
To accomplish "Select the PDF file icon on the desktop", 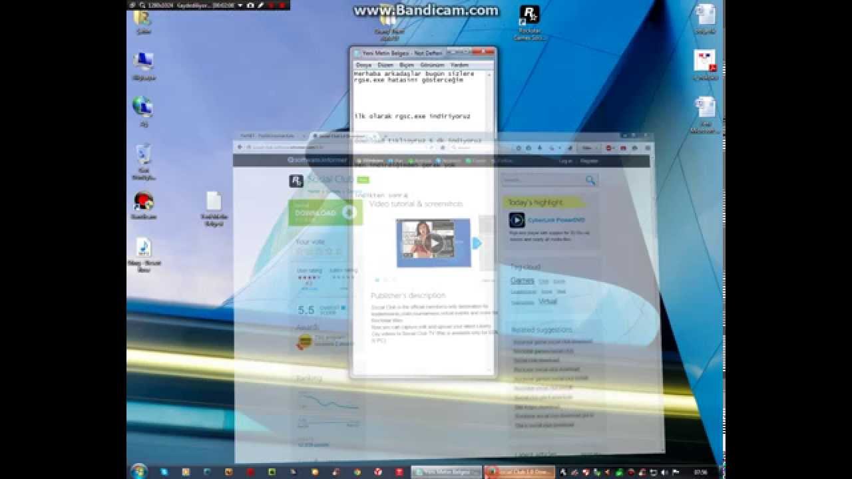I will [x=705, y=65].
